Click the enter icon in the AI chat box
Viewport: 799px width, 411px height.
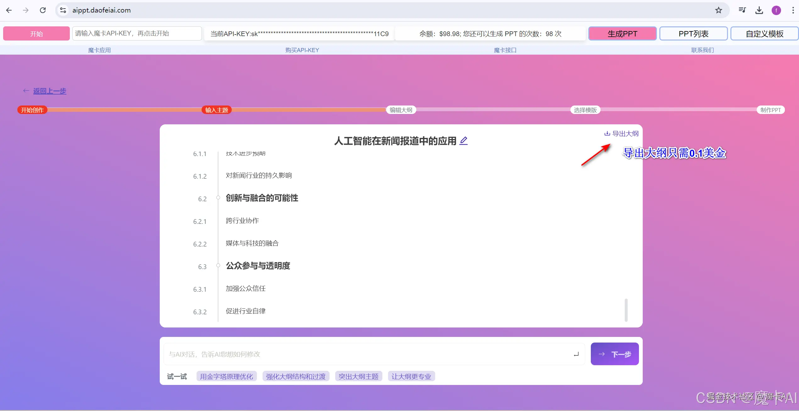pos(576,354)
